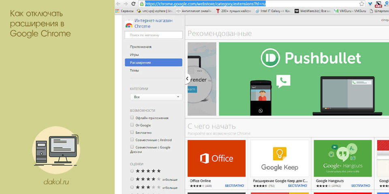Viewport: 389px width, 194px height.
Task: Reload the page with the refresh icon
Action: pos(133,4)
